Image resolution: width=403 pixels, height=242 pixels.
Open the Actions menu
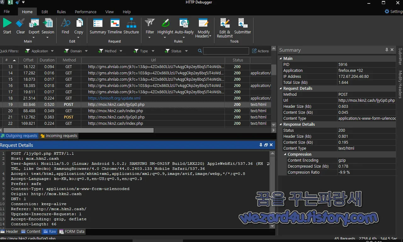click(260, 51)
